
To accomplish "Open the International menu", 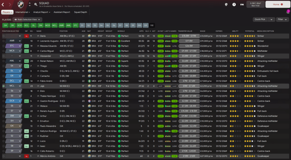I will [23, 12].
